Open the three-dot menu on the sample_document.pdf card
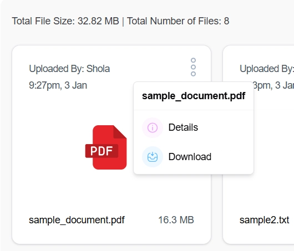 point(193,67)
